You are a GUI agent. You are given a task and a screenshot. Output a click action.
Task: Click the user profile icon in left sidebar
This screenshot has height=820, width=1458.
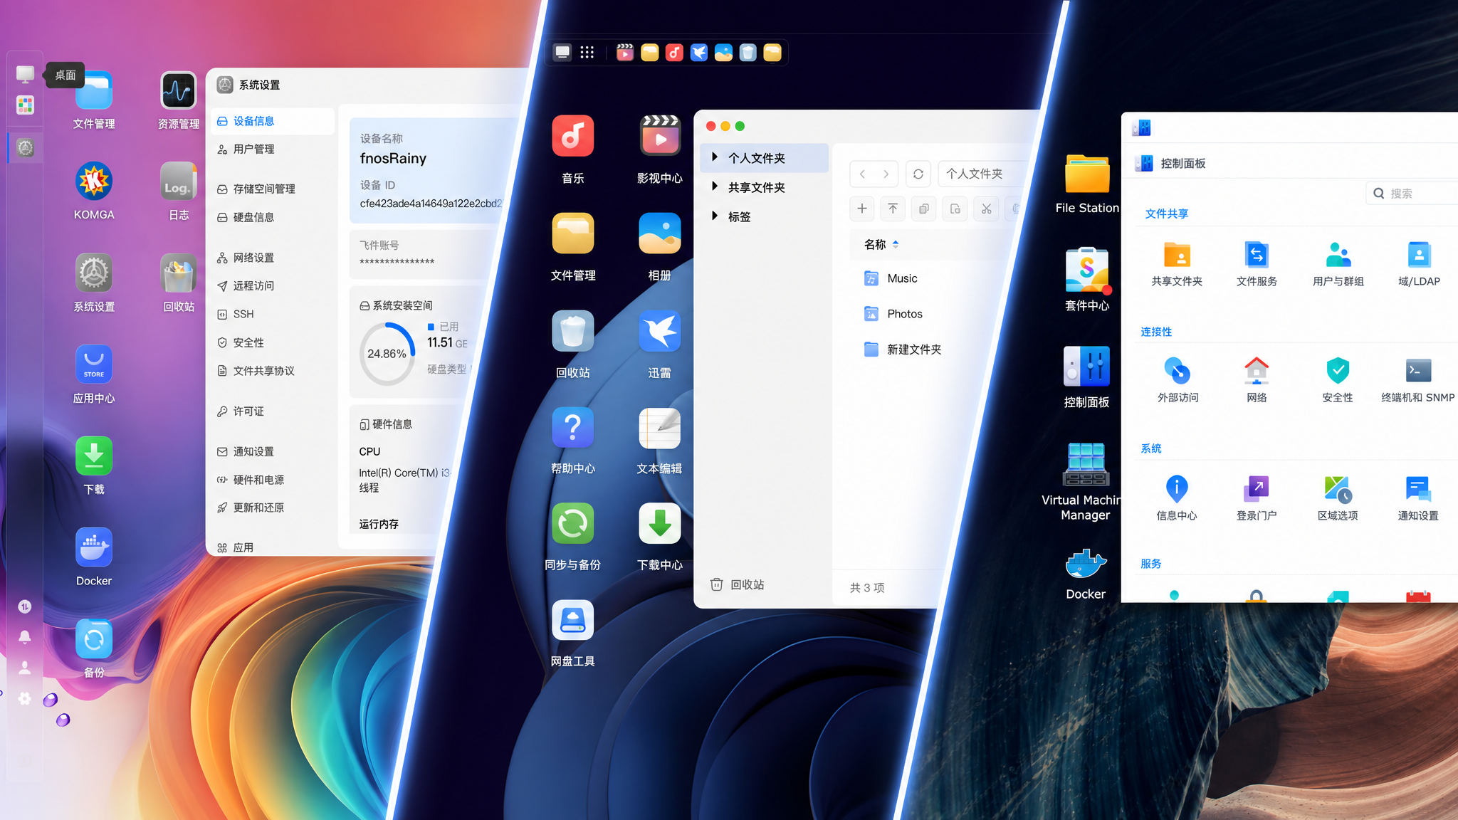(25, 668)
